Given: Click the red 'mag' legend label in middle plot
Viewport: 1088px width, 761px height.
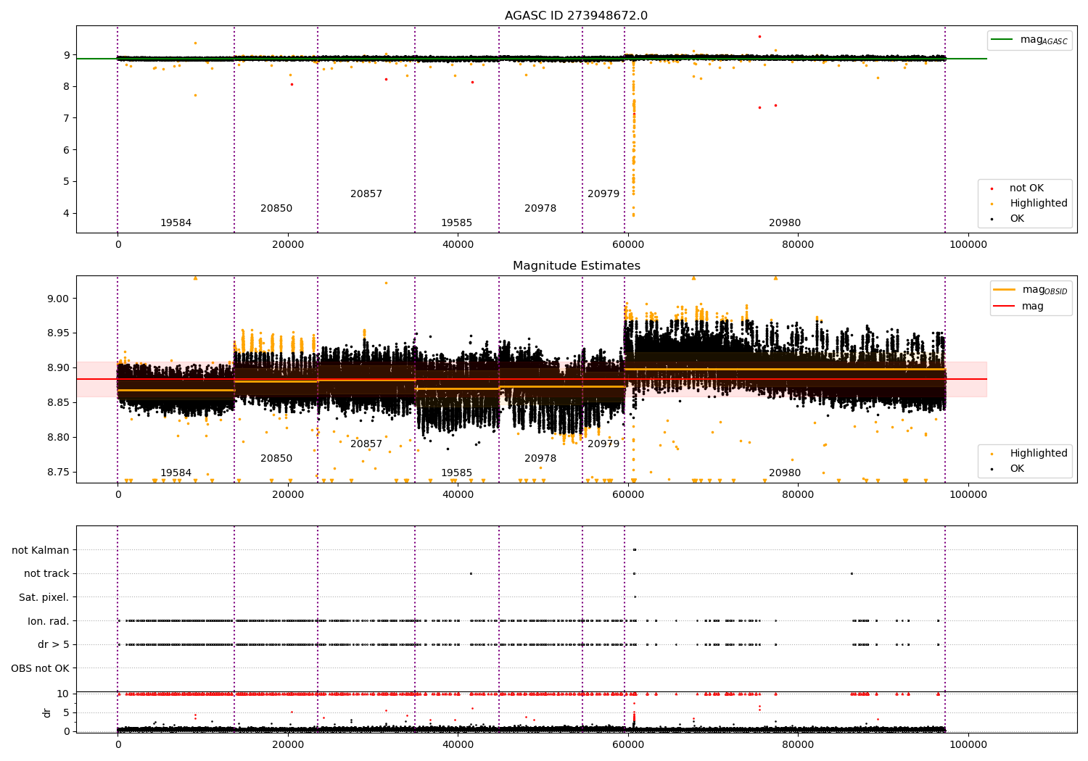Looking at the screenshot, I should pyautogui.click(x=1033, y=307).
